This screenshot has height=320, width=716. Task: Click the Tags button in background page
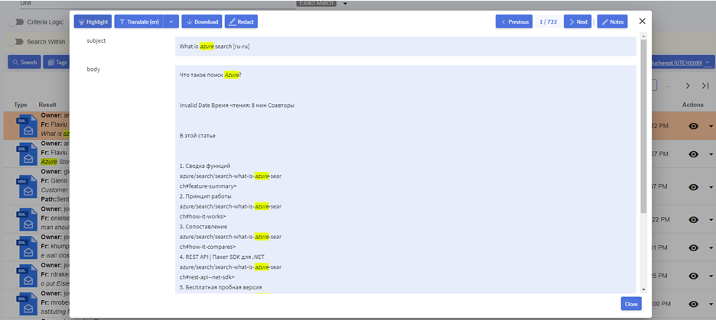click(x=56, y=62)
